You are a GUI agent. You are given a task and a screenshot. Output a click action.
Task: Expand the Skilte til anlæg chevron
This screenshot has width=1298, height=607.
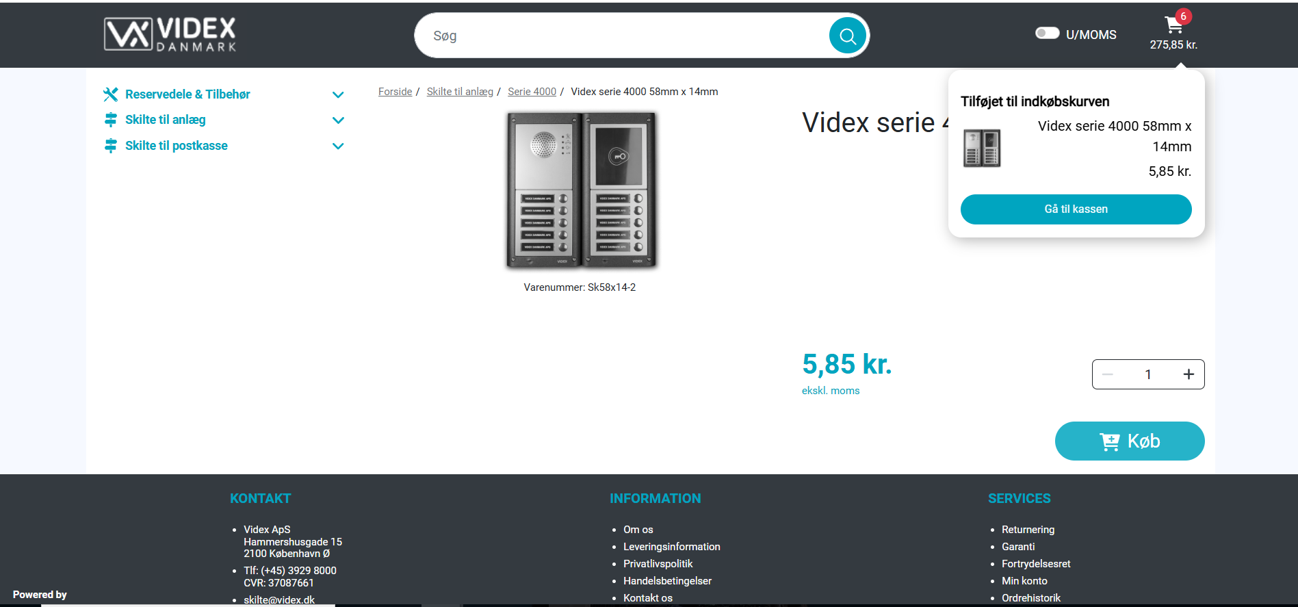(338, 120)
